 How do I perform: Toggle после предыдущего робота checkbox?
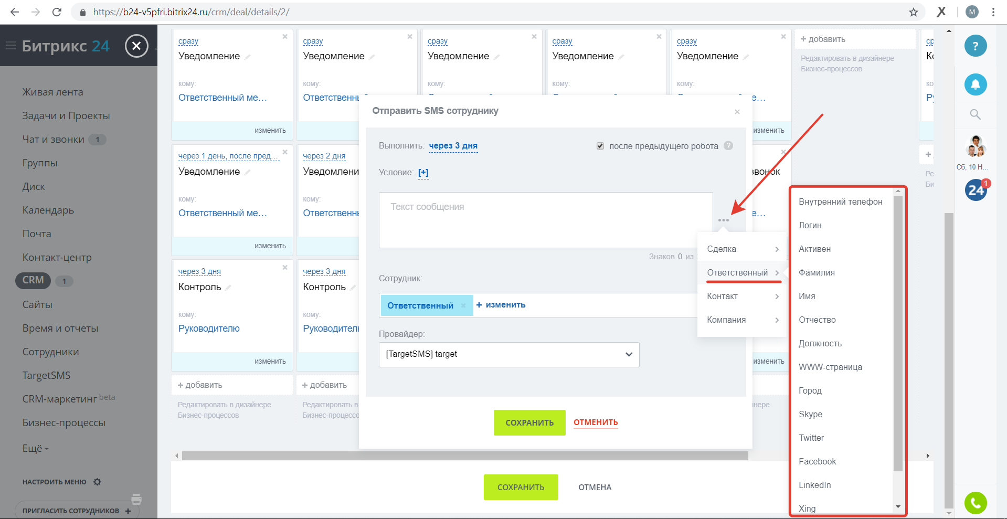[600, 146]
